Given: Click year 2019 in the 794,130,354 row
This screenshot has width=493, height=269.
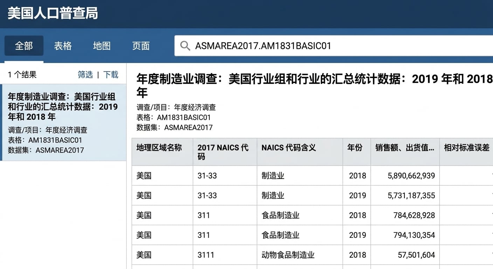Looking at the screenshot, I should (x=357, y=235).
